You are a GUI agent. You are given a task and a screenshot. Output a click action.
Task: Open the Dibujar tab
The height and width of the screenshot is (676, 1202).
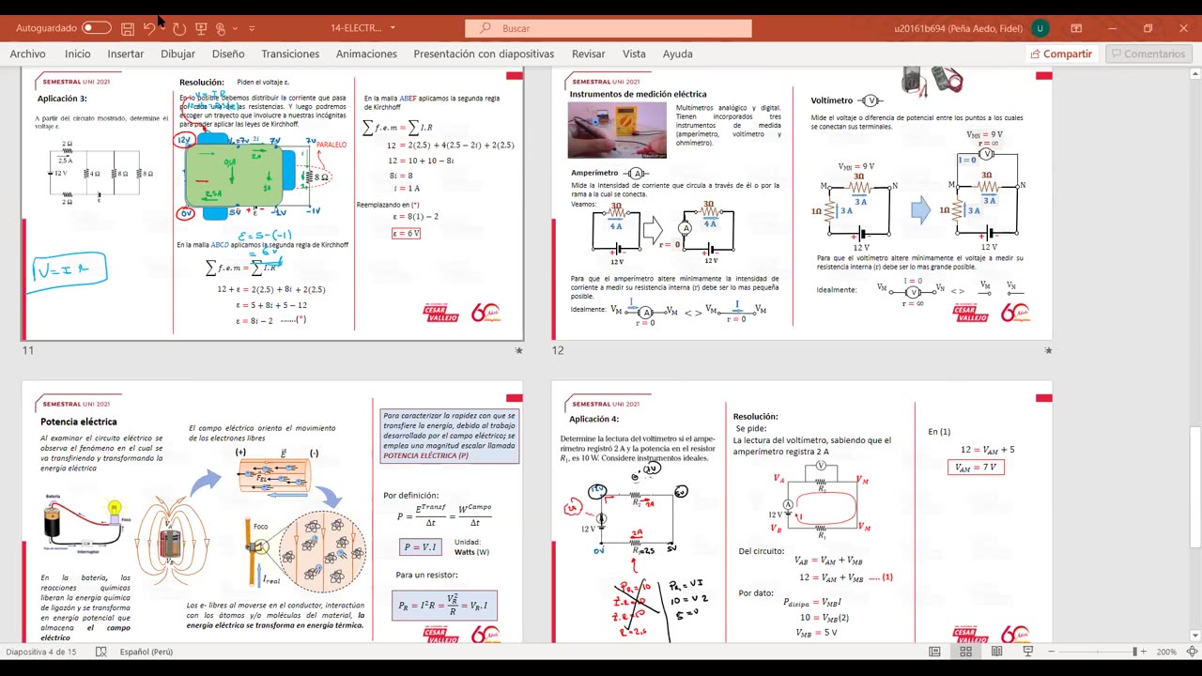(177, 54)
